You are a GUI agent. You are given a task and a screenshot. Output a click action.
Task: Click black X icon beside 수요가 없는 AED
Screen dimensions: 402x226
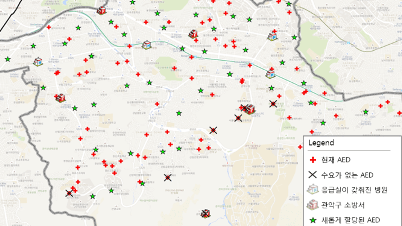click(x=312, y=175)
